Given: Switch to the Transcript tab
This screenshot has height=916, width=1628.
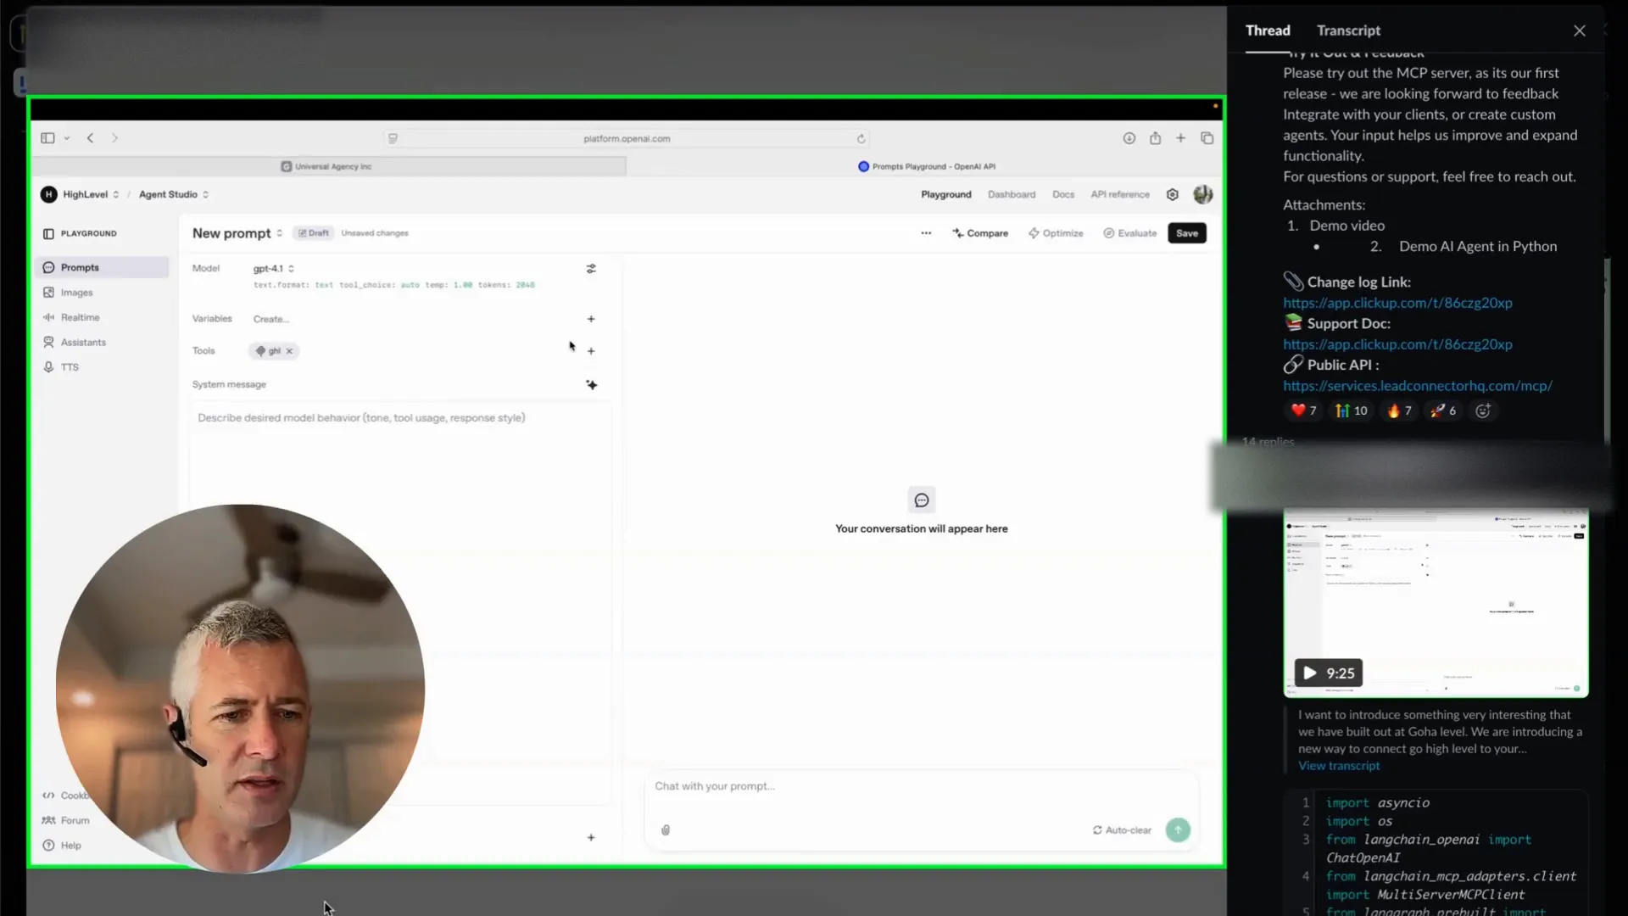Looking at the screenshot, I should 1348,31.
